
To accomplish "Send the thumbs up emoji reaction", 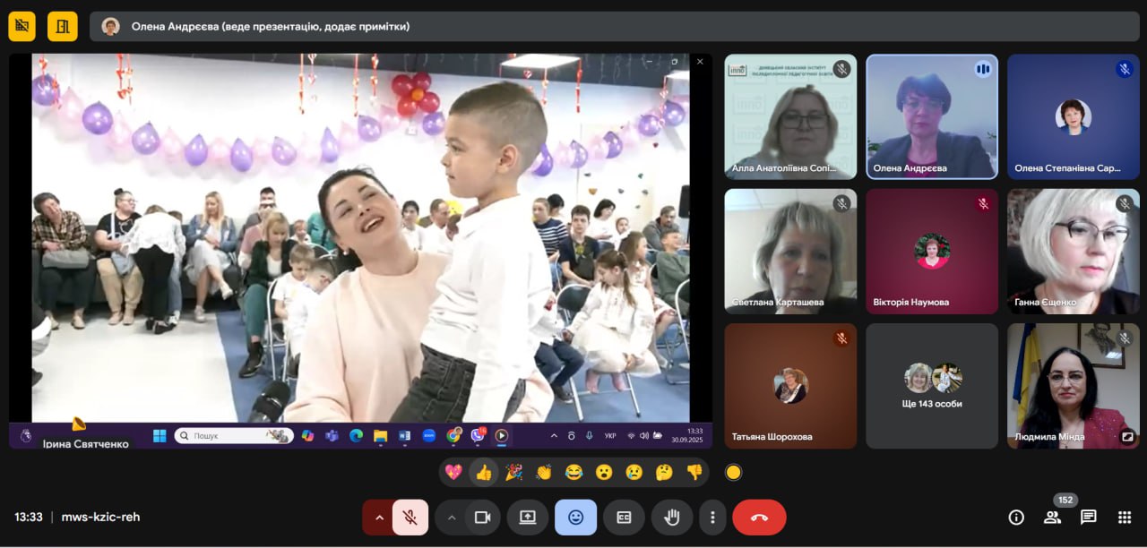I will pyautogui.click(x=484, y=472).
